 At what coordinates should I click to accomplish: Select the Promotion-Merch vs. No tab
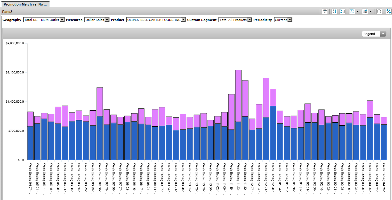pyautogui.click(x=25, y=5)
